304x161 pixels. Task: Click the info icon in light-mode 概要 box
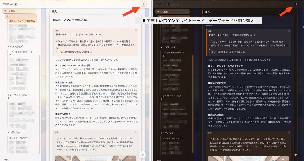click(136, 30)
